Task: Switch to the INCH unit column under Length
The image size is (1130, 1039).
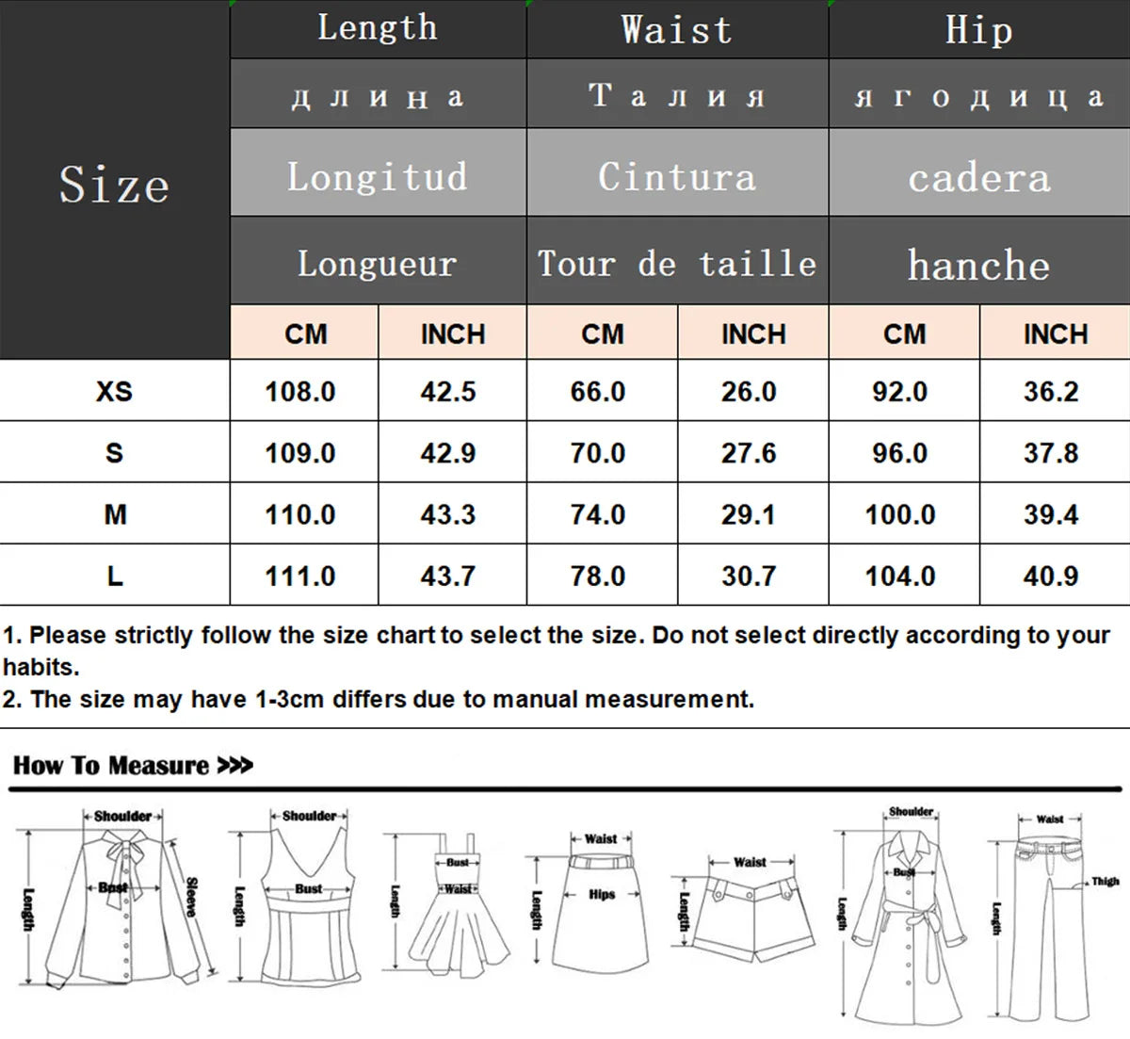Action: [451, 333]
